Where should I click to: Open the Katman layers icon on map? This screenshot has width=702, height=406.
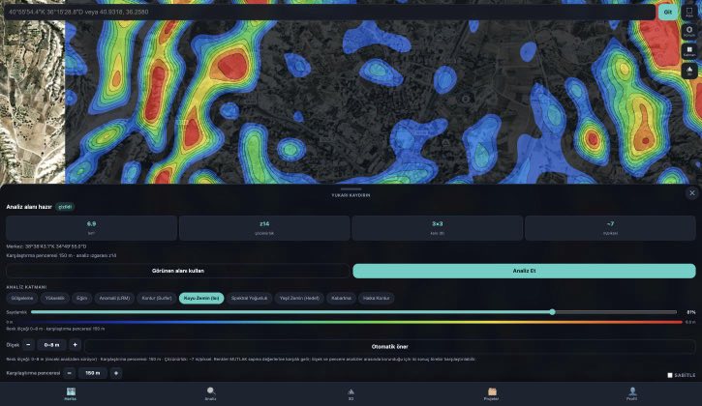point(689,51)
